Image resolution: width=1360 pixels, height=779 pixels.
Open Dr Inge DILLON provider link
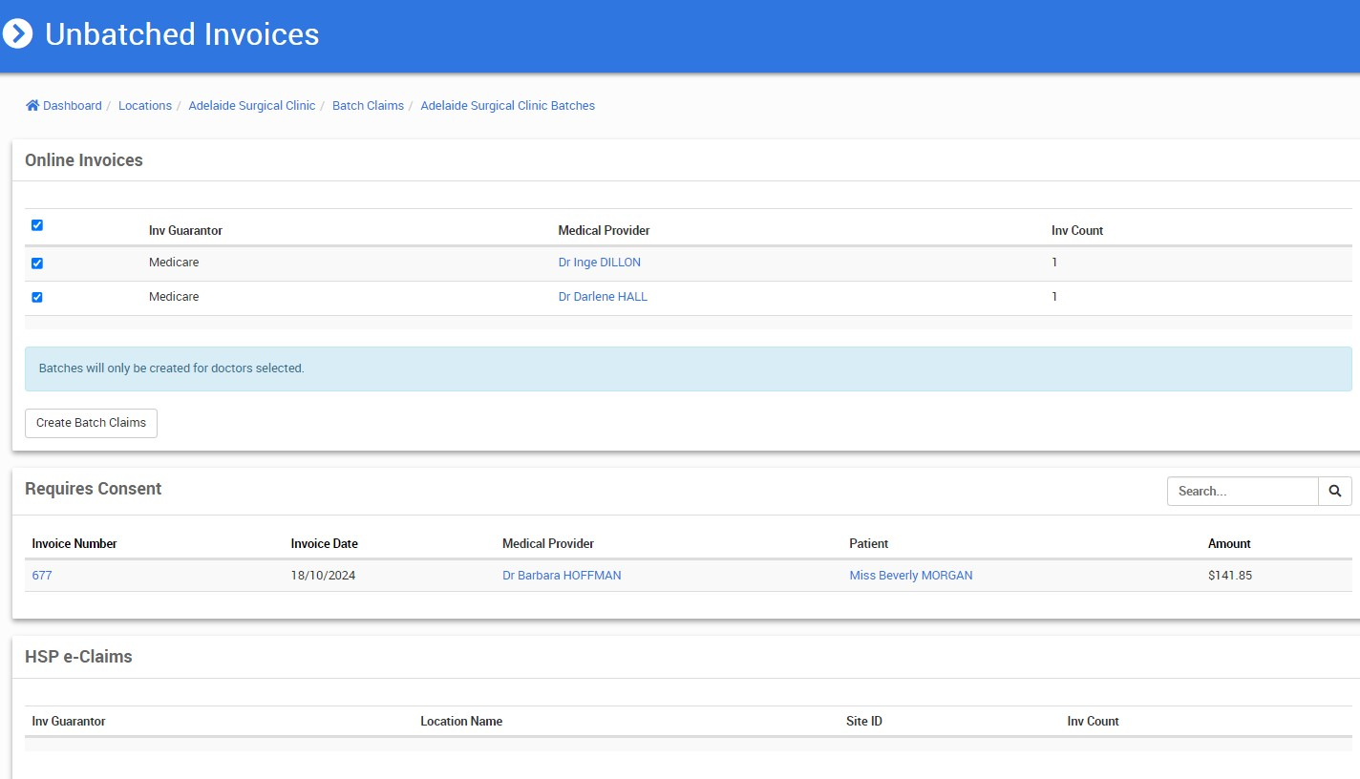[599, 263]
